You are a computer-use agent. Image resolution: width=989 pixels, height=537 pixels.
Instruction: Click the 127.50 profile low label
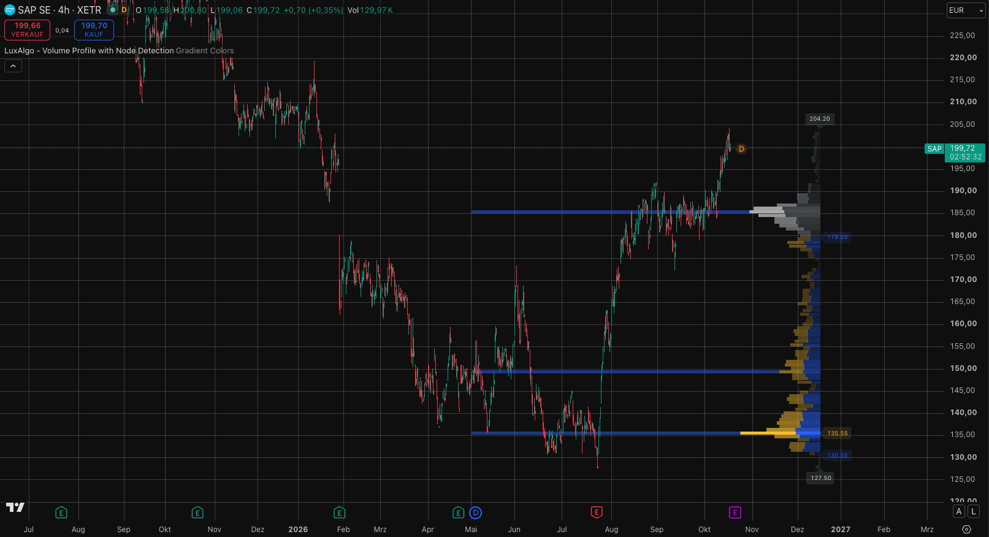(x=821, y=478)
